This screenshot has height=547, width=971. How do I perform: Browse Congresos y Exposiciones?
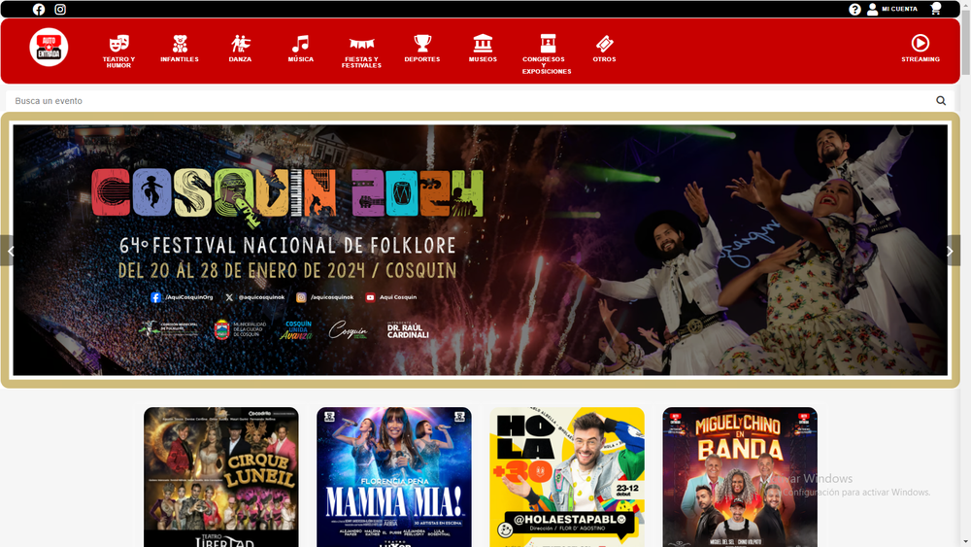(547, 53)
